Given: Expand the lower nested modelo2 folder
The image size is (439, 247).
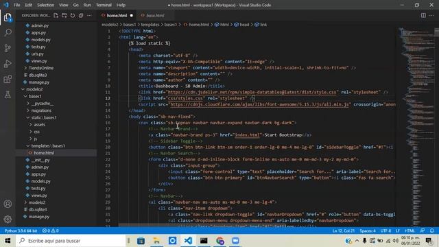Looking at the screenshot, I should point(36,202).
